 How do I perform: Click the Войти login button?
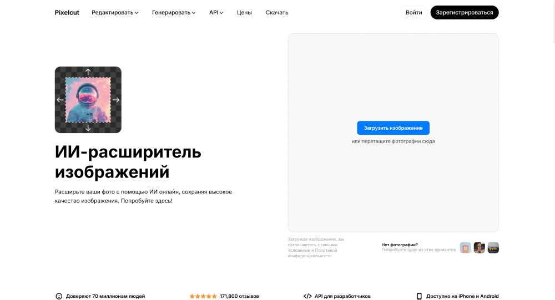pyautogui.click(x=414, y=13)
